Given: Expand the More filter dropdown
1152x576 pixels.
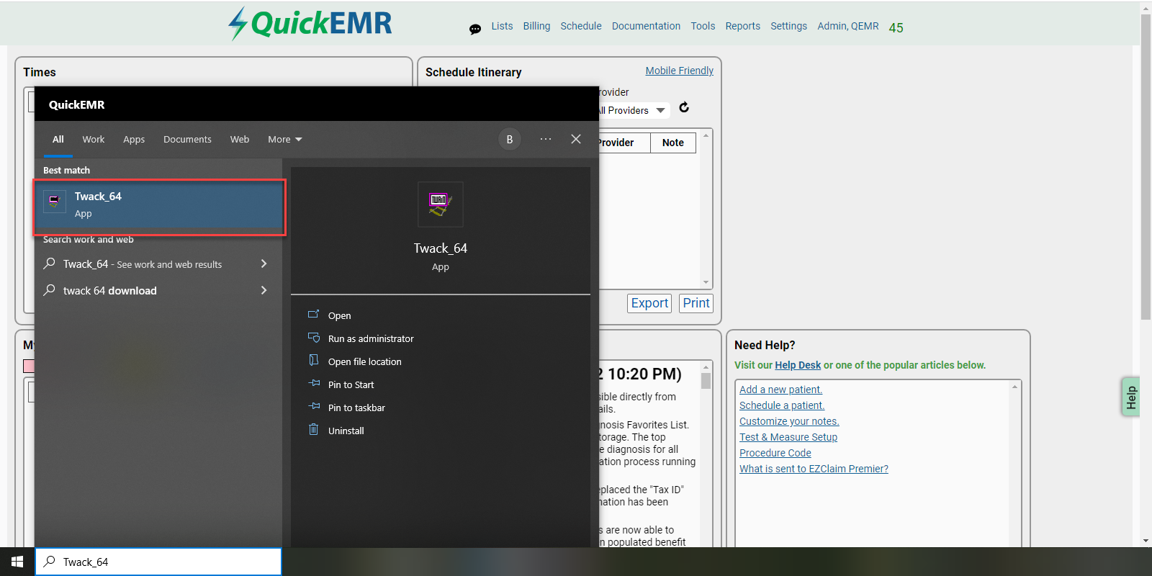Looking at the screenshot, I should tap(285, 139).
